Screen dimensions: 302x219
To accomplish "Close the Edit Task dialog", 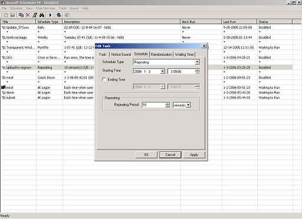I will (x=204, y=46).
